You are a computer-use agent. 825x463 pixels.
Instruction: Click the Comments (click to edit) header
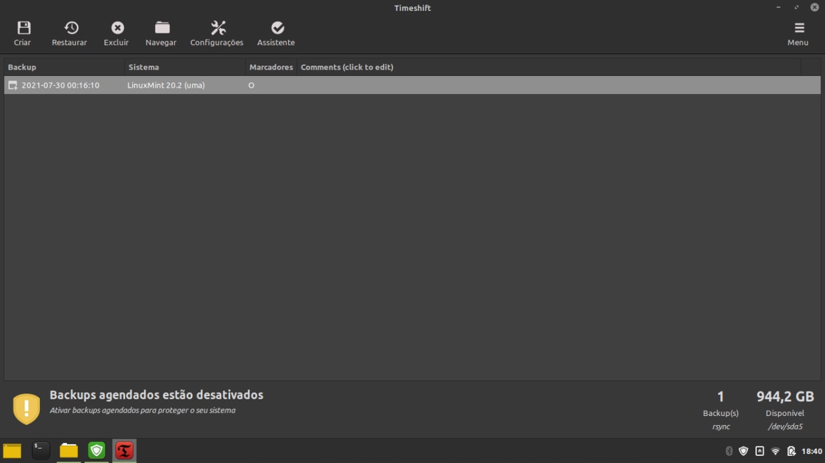click(549, 67)
